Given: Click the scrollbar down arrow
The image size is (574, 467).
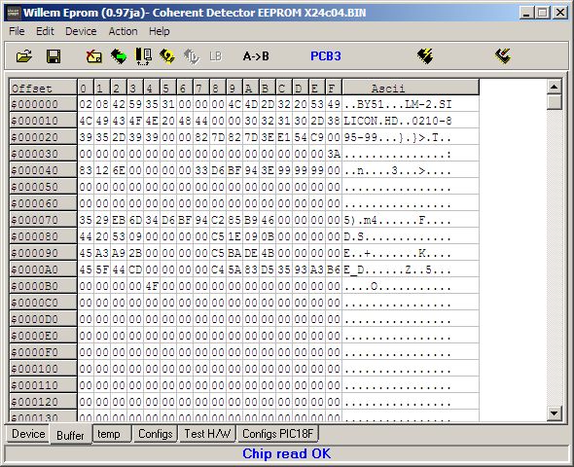Looking at the screenshot, I should (x=554, y=413).
